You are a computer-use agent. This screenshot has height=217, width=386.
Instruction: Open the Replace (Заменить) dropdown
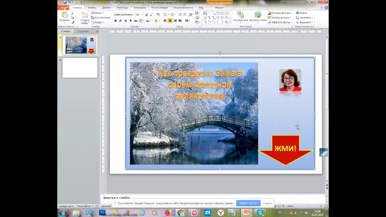304,17
